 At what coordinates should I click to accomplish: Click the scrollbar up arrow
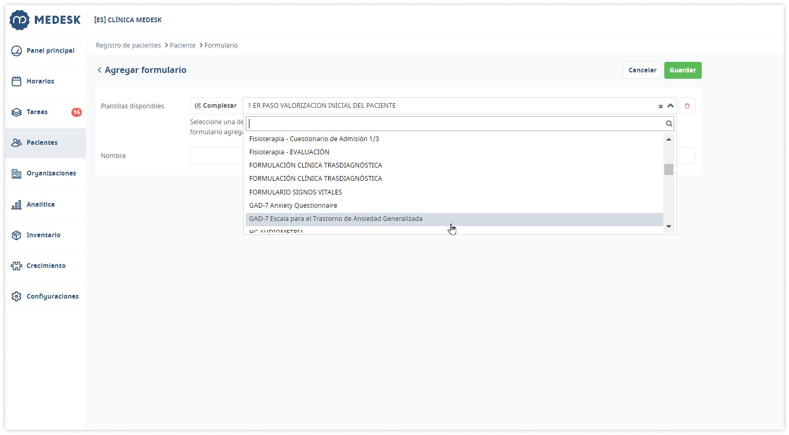tap(669, 139)
